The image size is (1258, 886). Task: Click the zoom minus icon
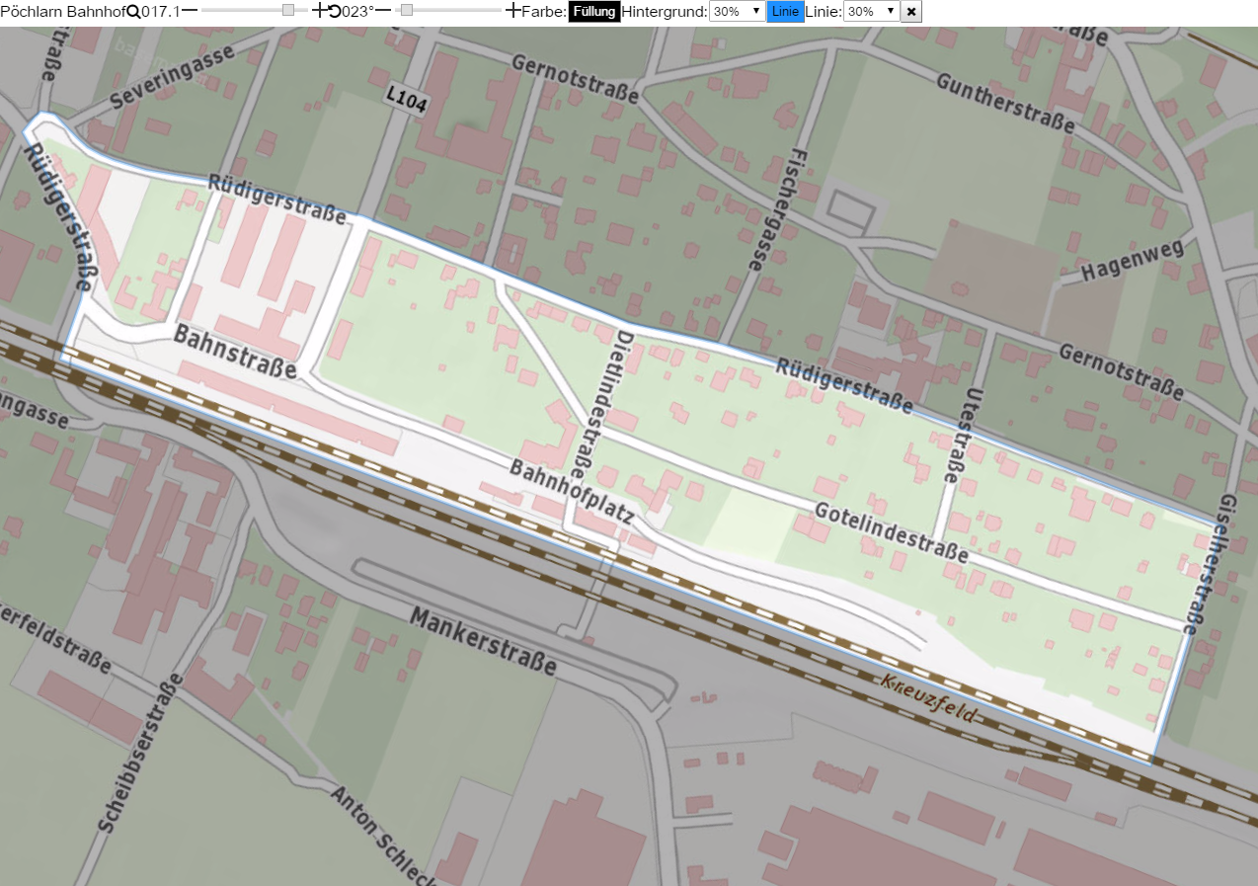(x=190, y=11)
